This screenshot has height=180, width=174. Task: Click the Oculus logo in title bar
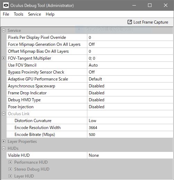coord(6,6)
